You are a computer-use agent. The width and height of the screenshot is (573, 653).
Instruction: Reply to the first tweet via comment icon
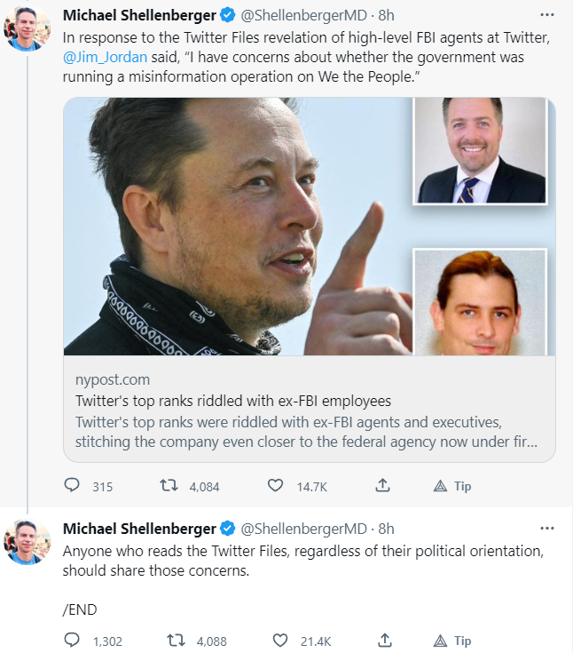tap(73, 486)
